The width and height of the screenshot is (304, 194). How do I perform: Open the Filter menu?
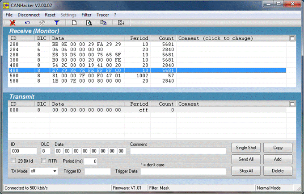coord(86,15)
